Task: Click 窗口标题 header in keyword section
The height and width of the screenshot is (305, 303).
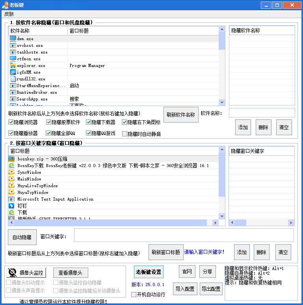Action: point(113,151)
